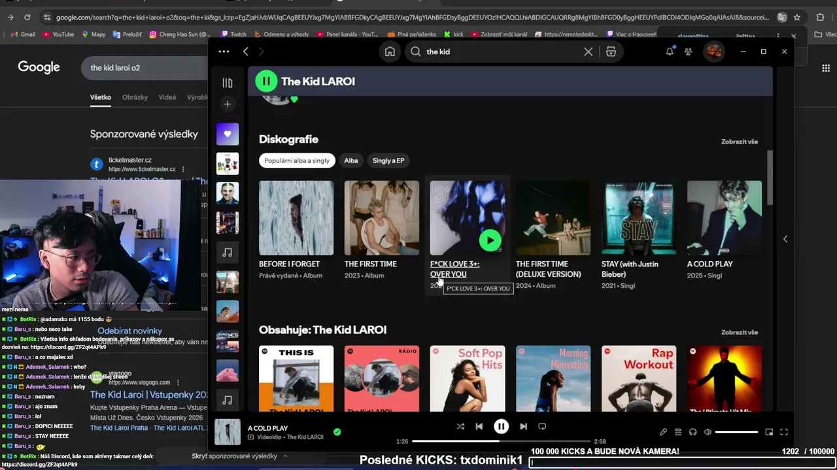Reload the Chrome page
837x470 pixels.
click(x=27, y=17)
